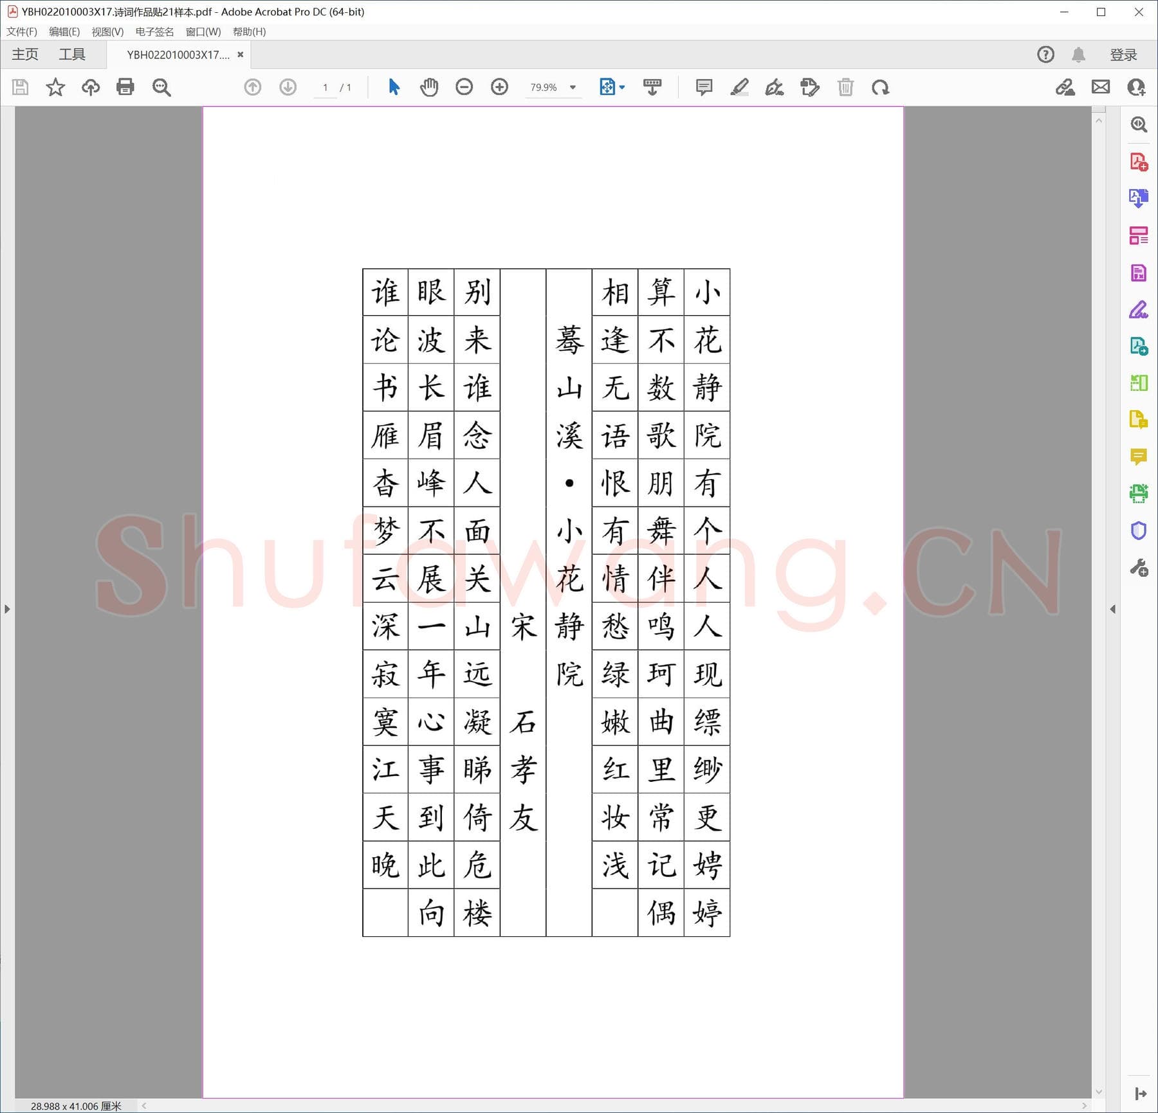The image size is (1158, 1113).
Task: Zoom out with the minus button
Action: [464, 87]
